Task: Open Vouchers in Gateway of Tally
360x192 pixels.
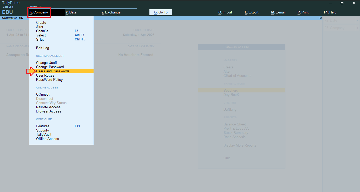Action: 241,90
